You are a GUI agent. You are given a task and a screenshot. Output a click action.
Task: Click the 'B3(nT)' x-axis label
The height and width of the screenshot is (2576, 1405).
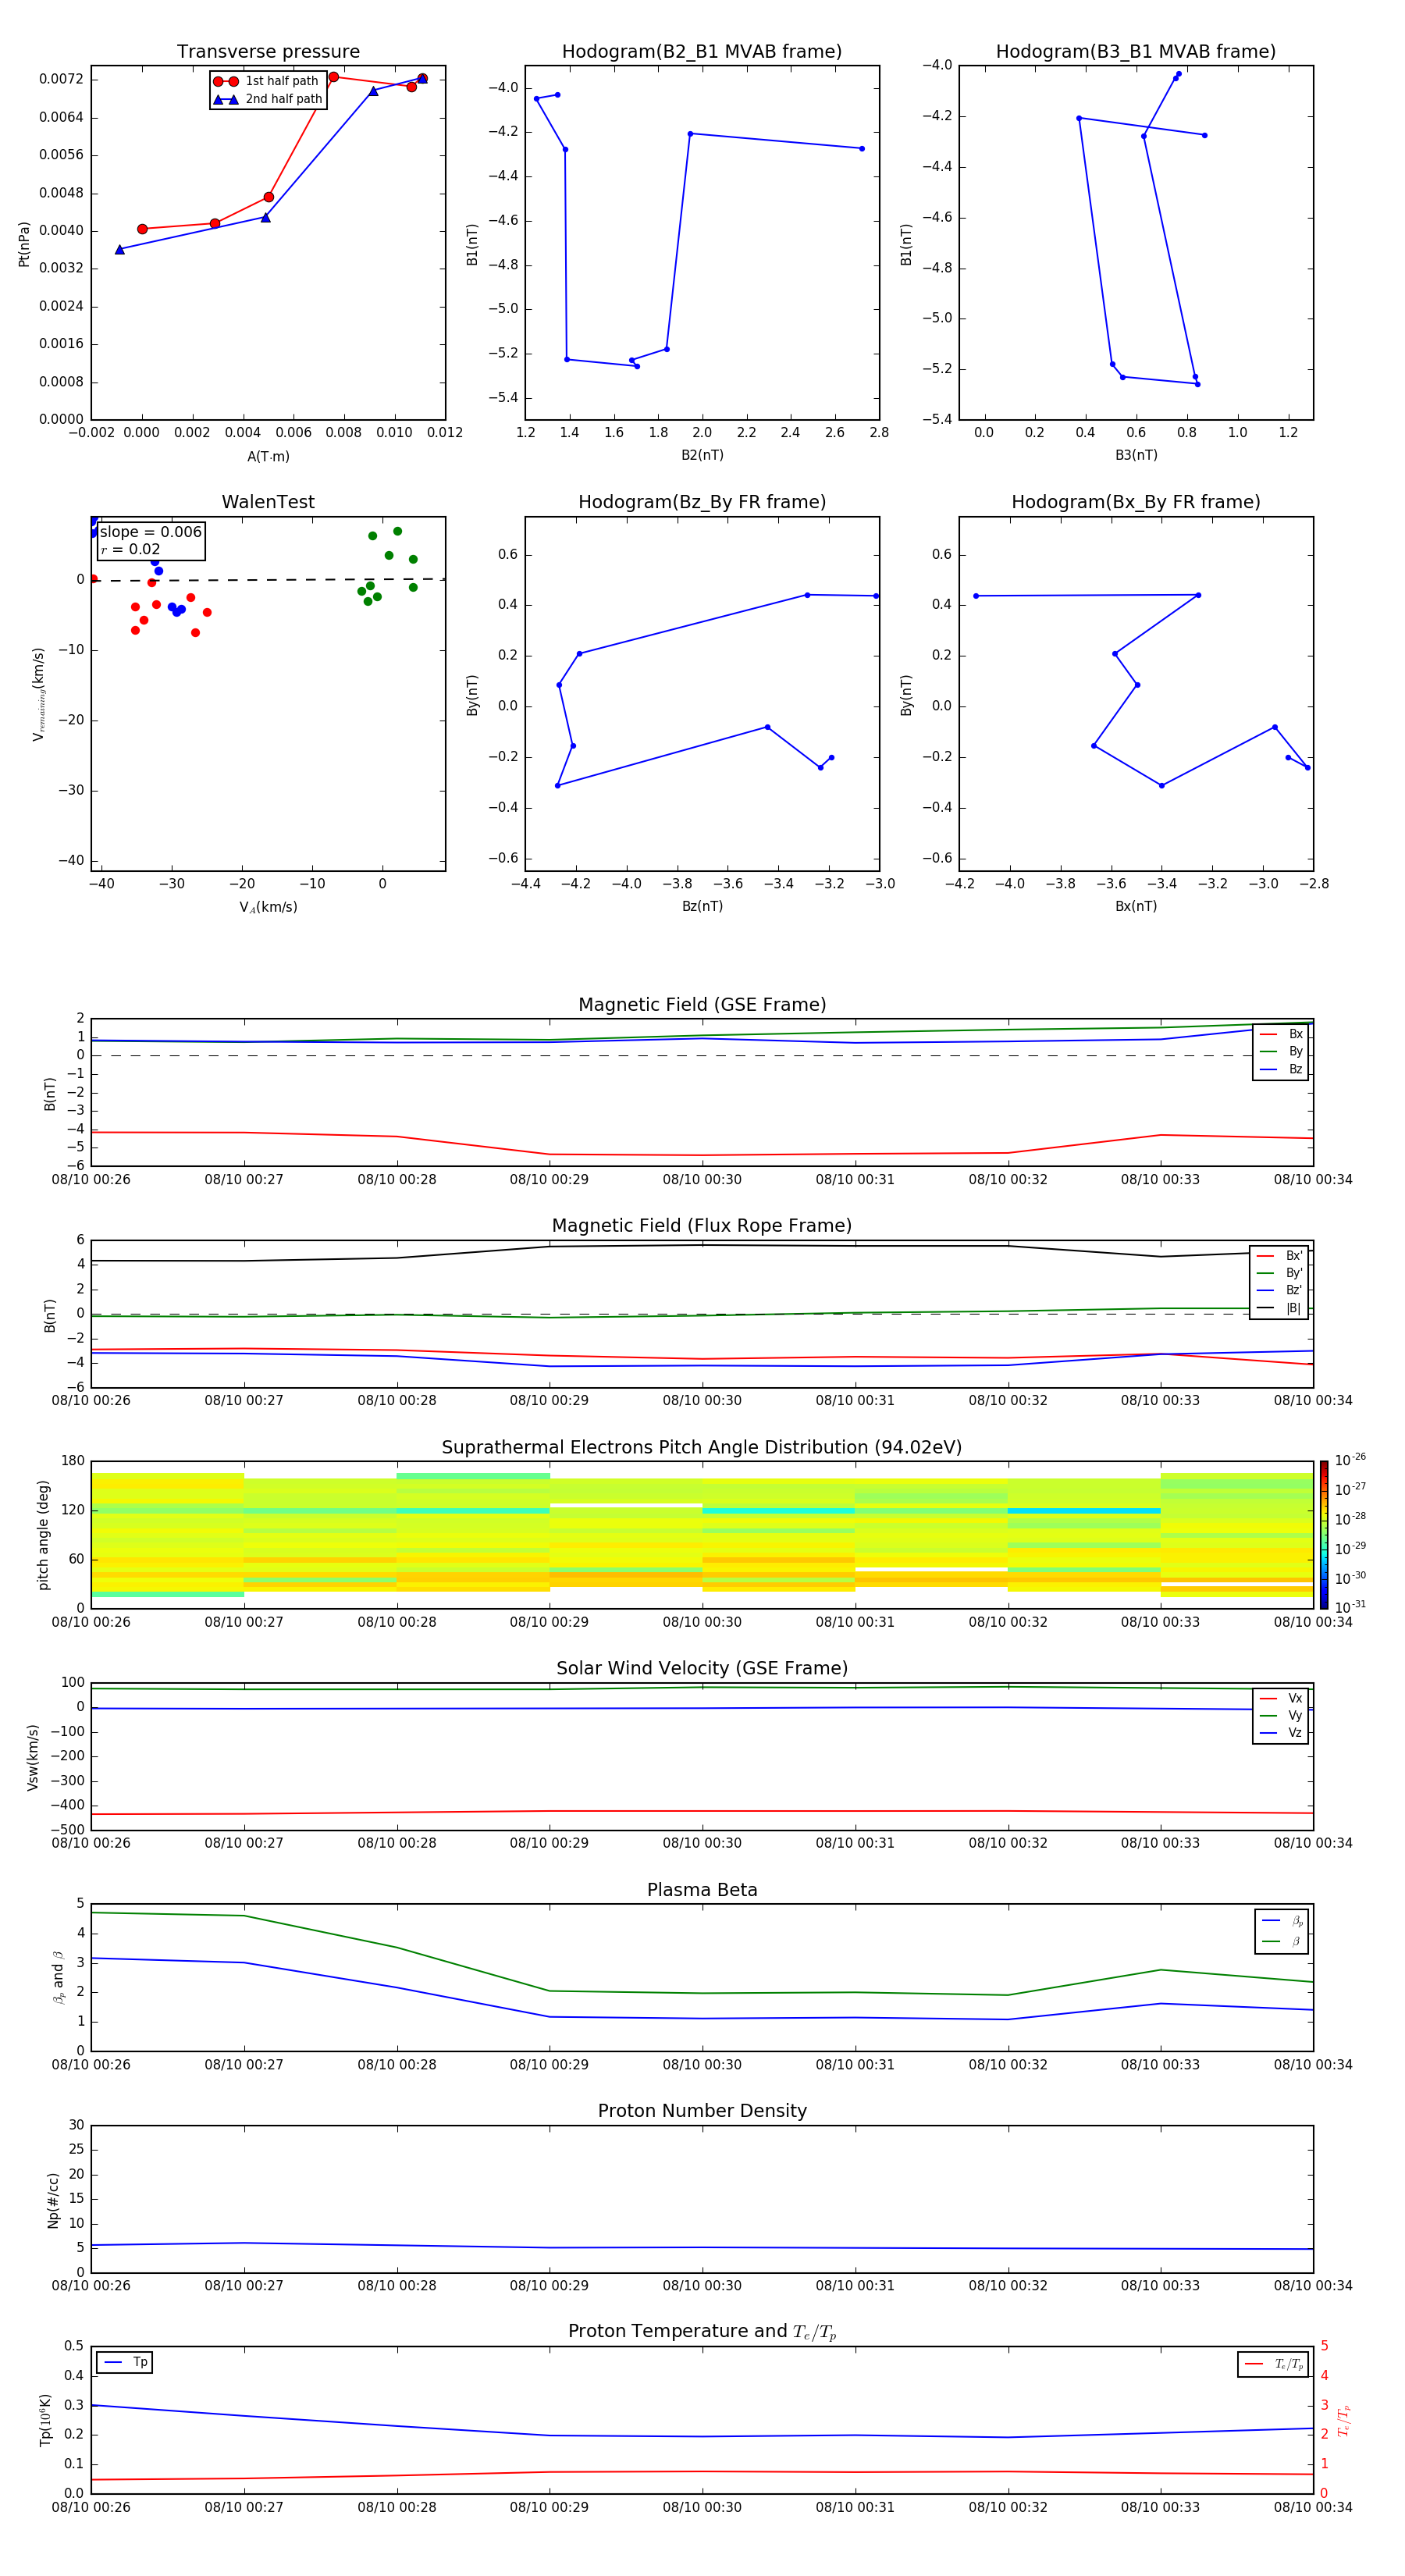pyautogui.click(x=1136, y=455)
